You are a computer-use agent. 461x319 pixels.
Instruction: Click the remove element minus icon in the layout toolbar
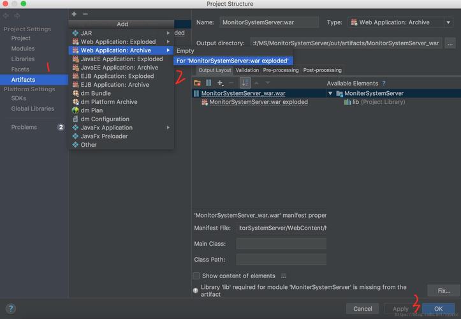click(x=231, y=83)
